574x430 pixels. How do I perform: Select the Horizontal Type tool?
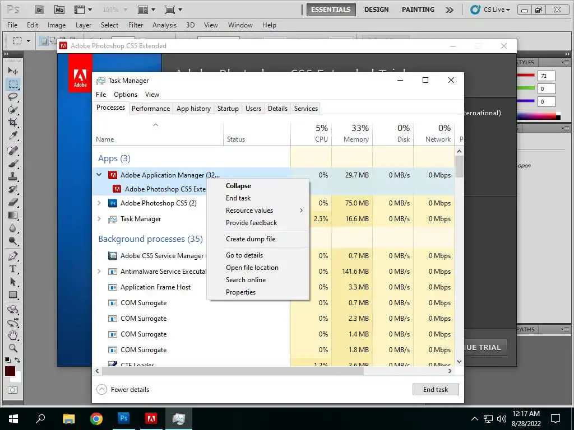pos(13,269)
